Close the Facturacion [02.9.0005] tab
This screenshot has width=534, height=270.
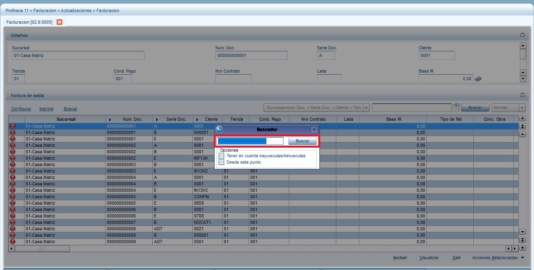coord(59,22)
